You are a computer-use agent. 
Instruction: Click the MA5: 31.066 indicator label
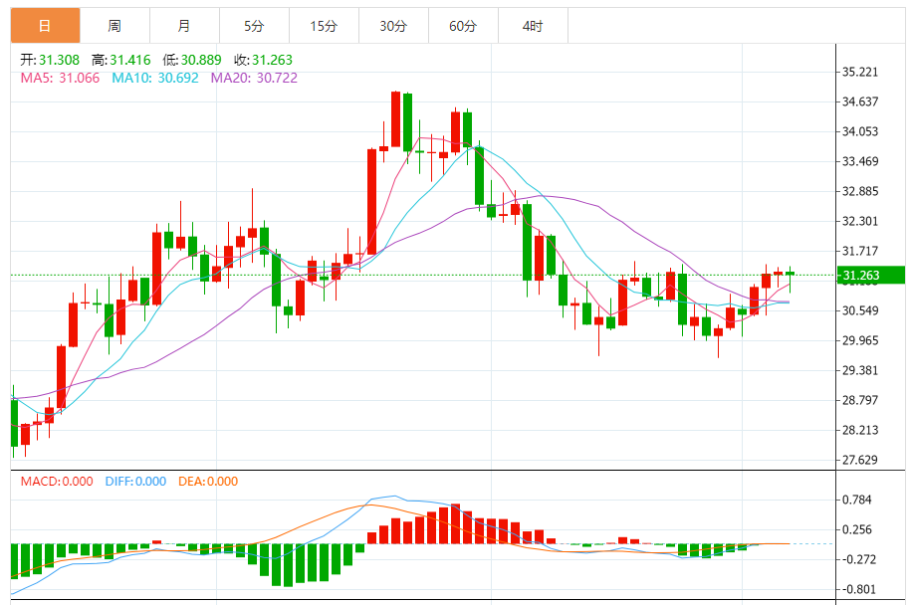click(x=60, y=78)
